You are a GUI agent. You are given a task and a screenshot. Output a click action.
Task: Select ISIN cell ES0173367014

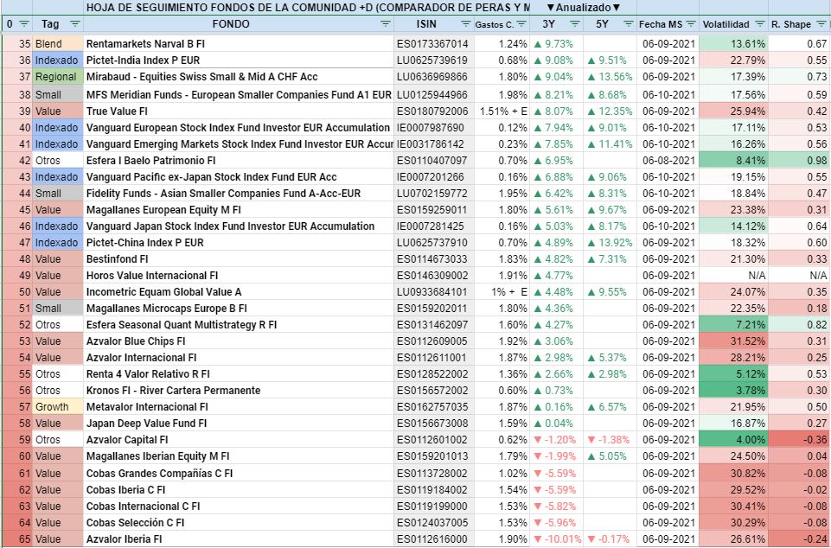click(434, 44)
